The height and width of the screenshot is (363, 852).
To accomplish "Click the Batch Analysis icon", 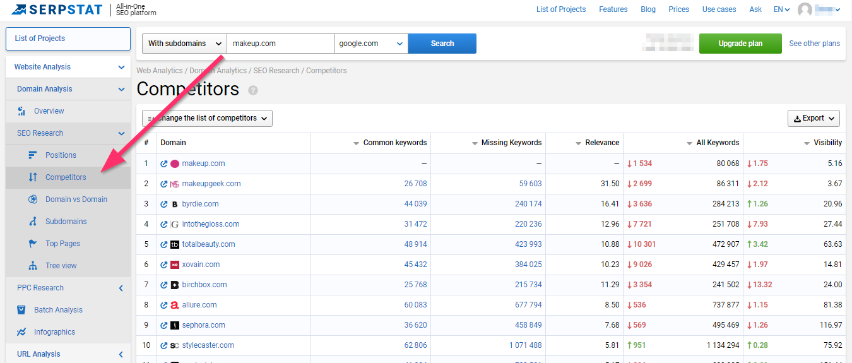I will (22, 310).
